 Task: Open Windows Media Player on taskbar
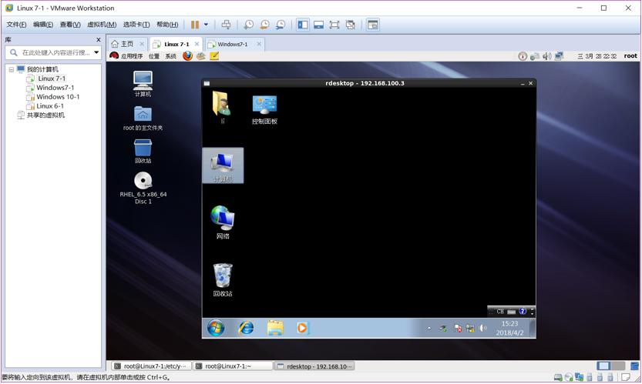click(x=302, y=328)
